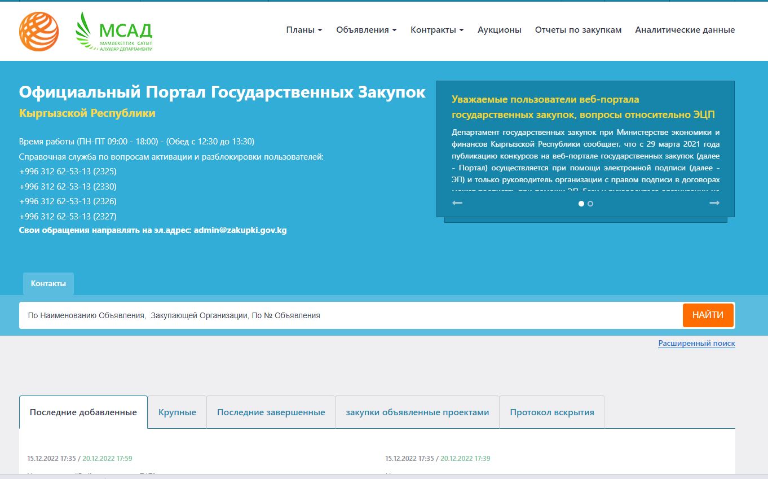
Task: Click the Контакты tab
Action: pyautogui.click(x=48, y=284)
